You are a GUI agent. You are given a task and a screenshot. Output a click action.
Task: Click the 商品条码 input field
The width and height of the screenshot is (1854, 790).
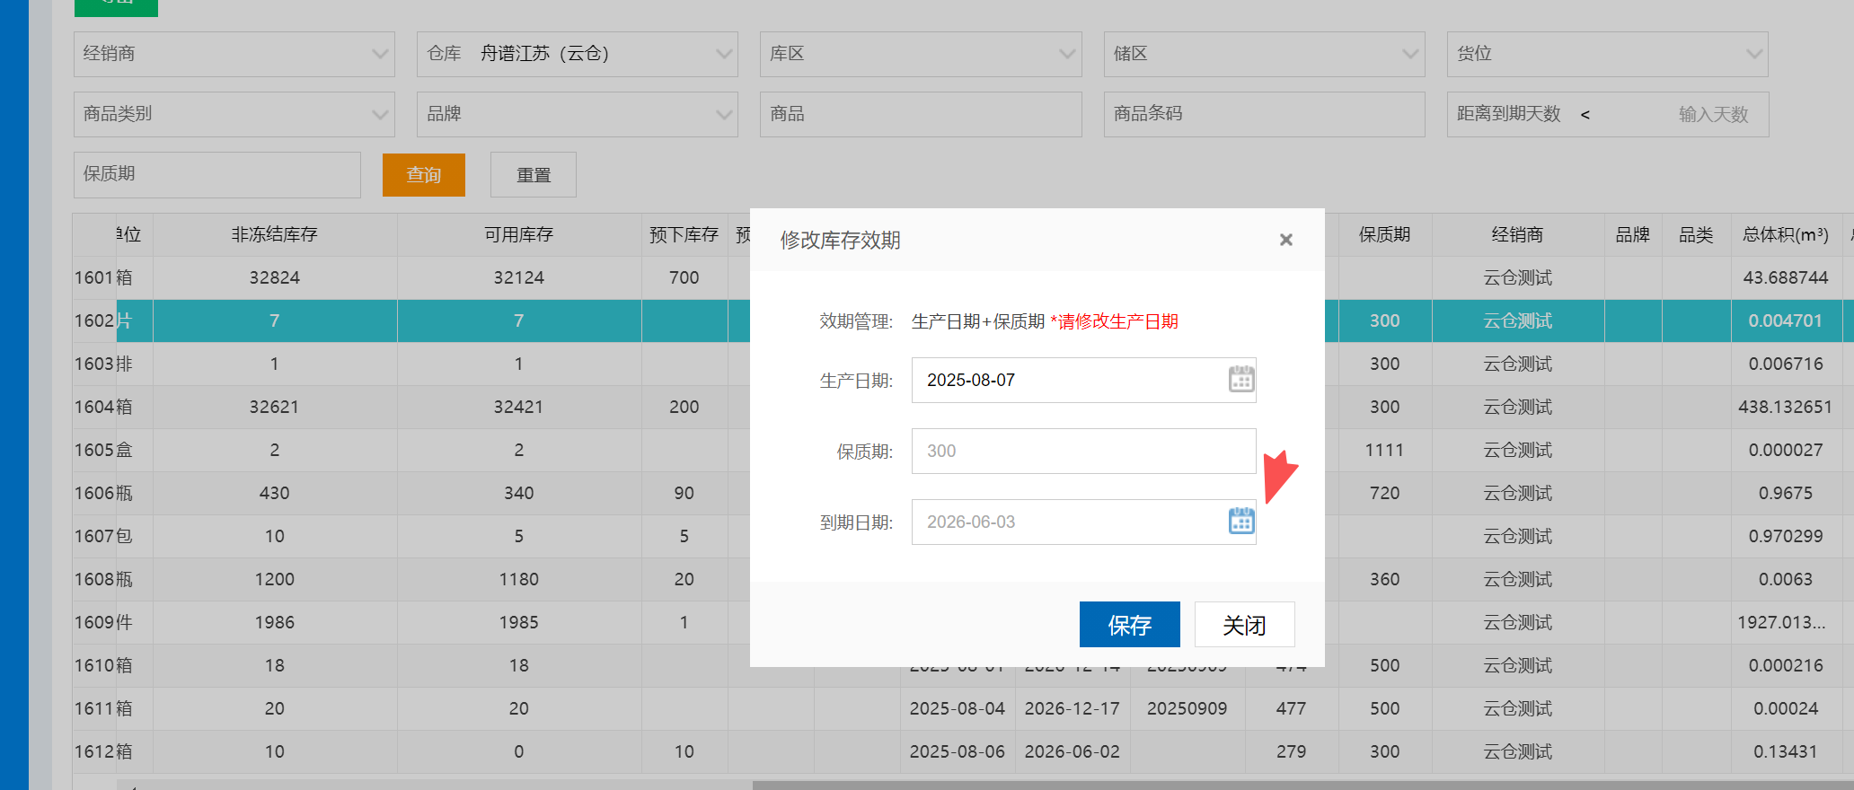1263,114
